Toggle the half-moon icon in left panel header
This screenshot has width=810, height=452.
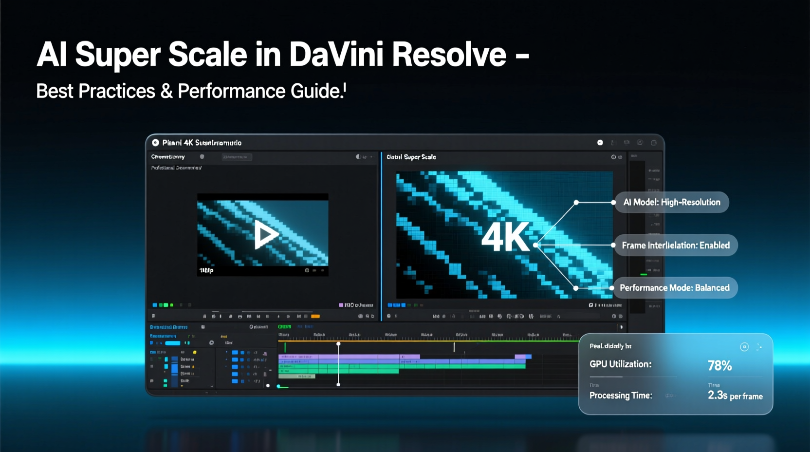tap(358, 157)
